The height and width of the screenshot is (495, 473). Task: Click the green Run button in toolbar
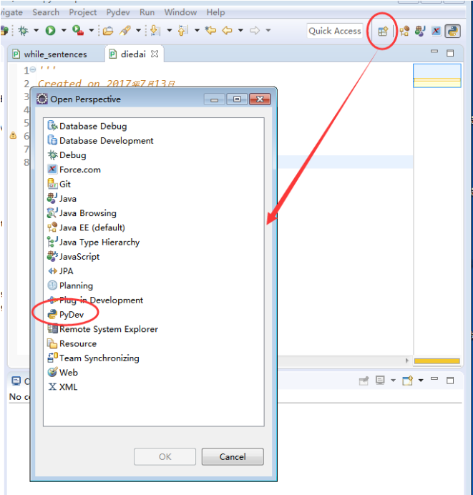[51, 31]
